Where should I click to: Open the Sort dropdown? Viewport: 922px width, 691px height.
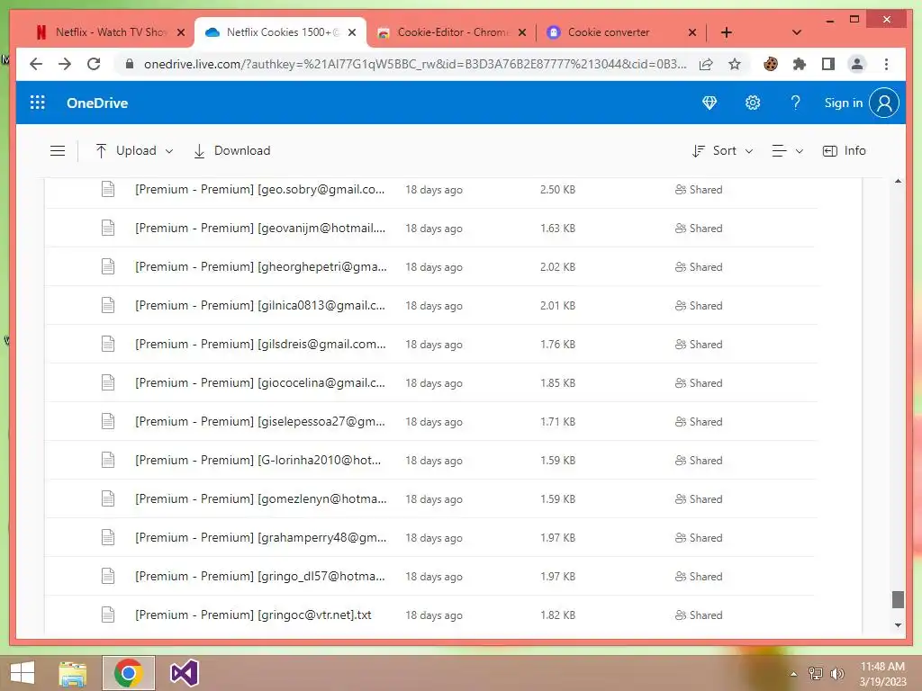pyautogui.click(x=723, y=151)
